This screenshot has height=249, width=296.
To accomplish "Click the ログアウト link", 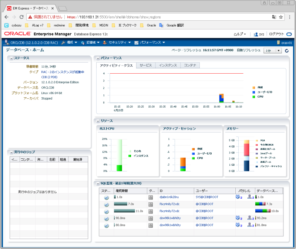I will click(x=276, y=34).
